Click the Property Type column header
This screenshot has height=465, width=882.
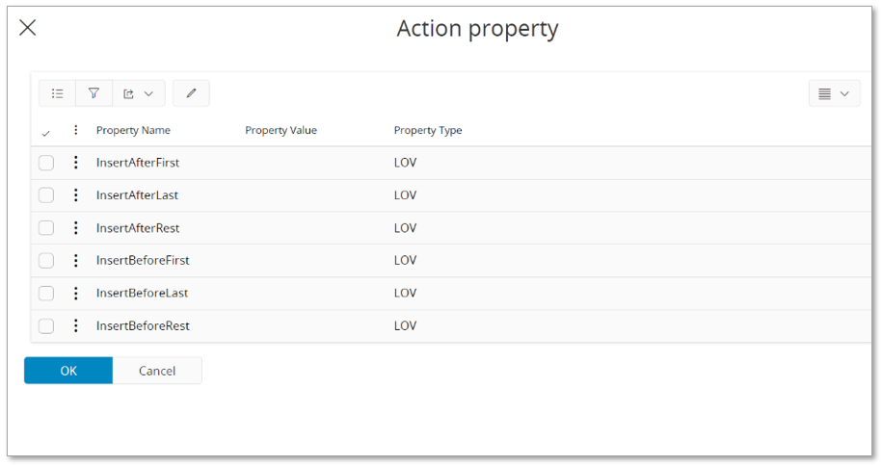428,131
